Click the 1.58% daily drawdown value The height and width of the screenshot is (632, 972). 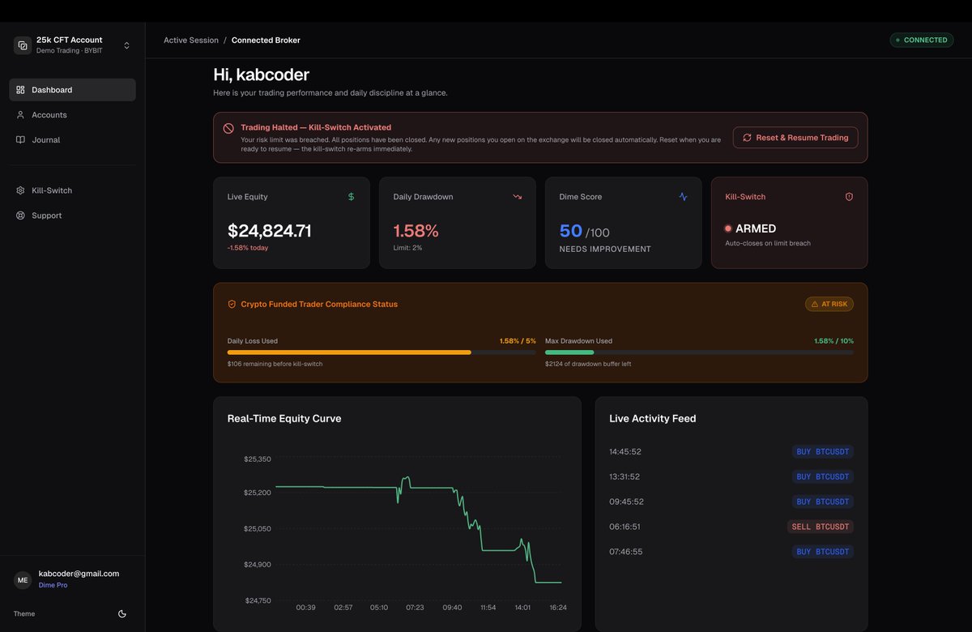point(416,231)
